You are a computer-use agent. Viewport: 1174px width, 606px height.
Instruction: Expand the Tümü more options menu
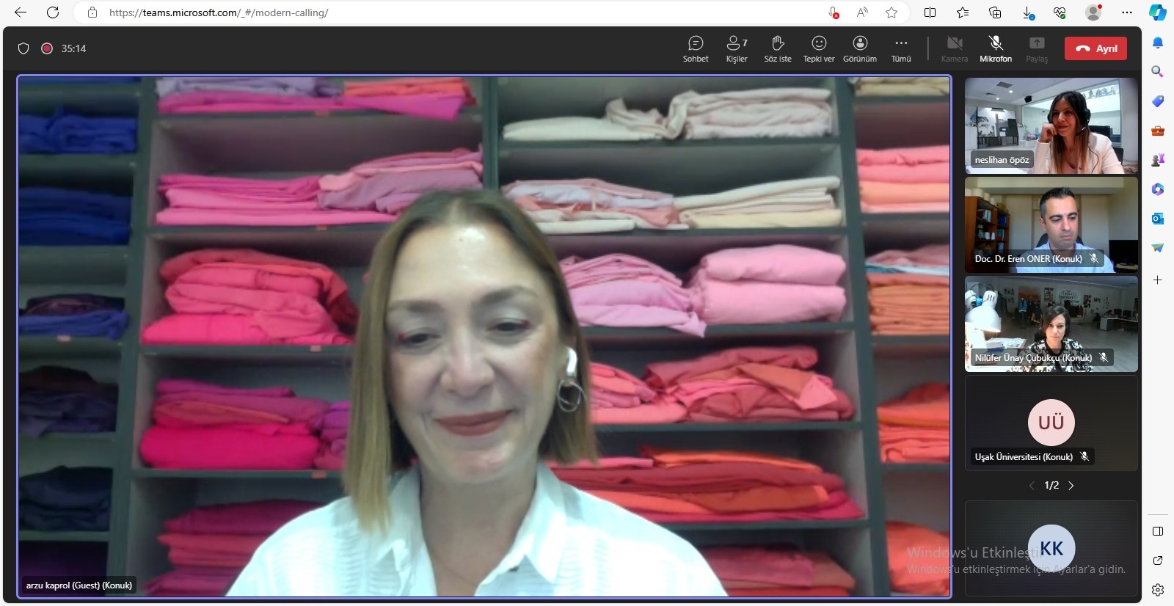point(901,48)
